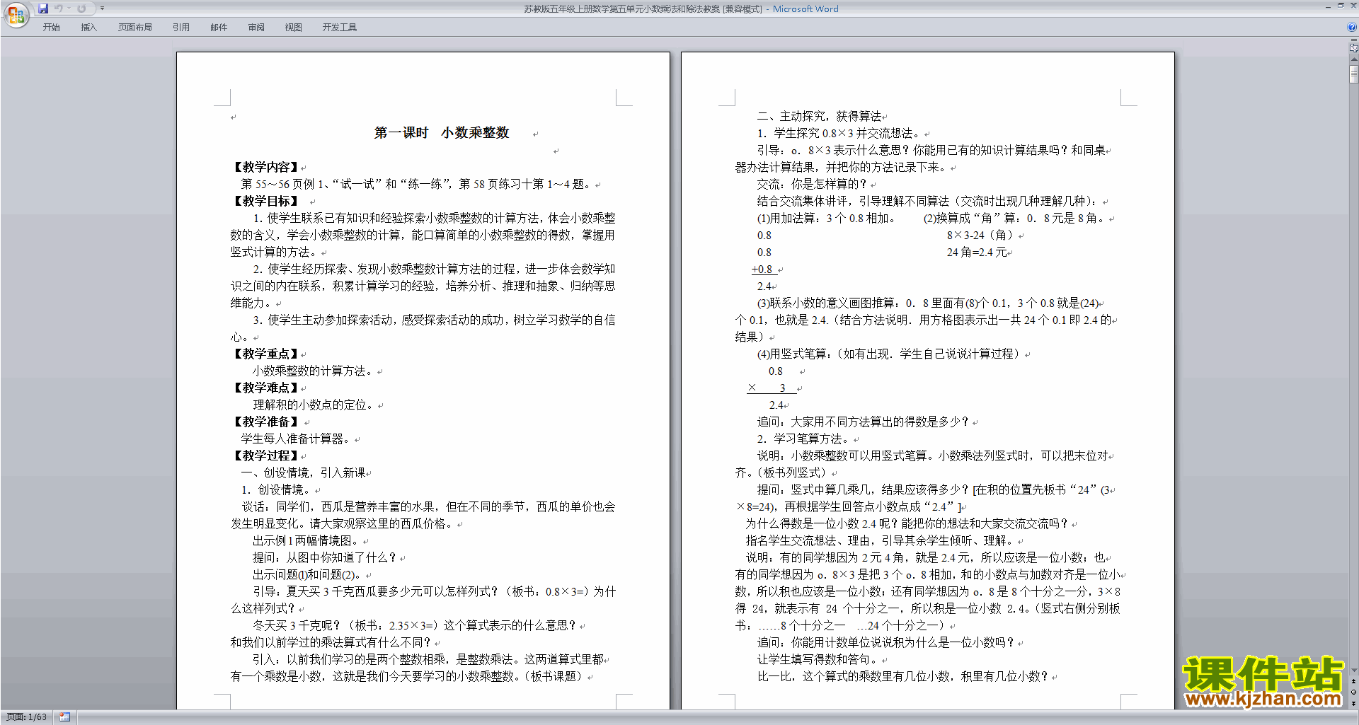Open the Office button menu
1359x725 pixels.
coord(16,14)
